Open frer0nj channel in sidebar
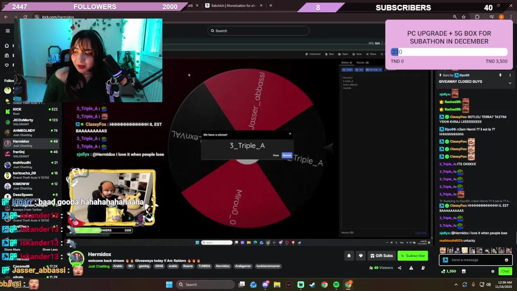Viewport: 517px width, 291px height. 31,154
